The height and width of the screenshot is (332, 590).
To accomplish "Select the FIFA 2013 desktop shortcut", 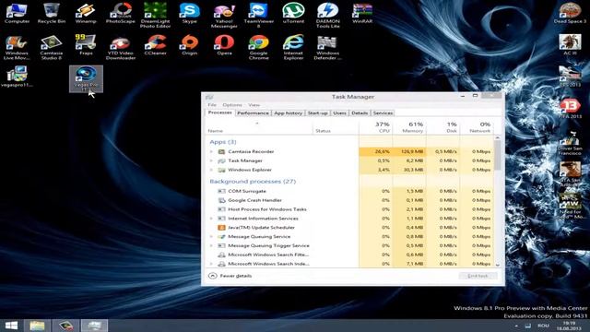I will 570,109.
